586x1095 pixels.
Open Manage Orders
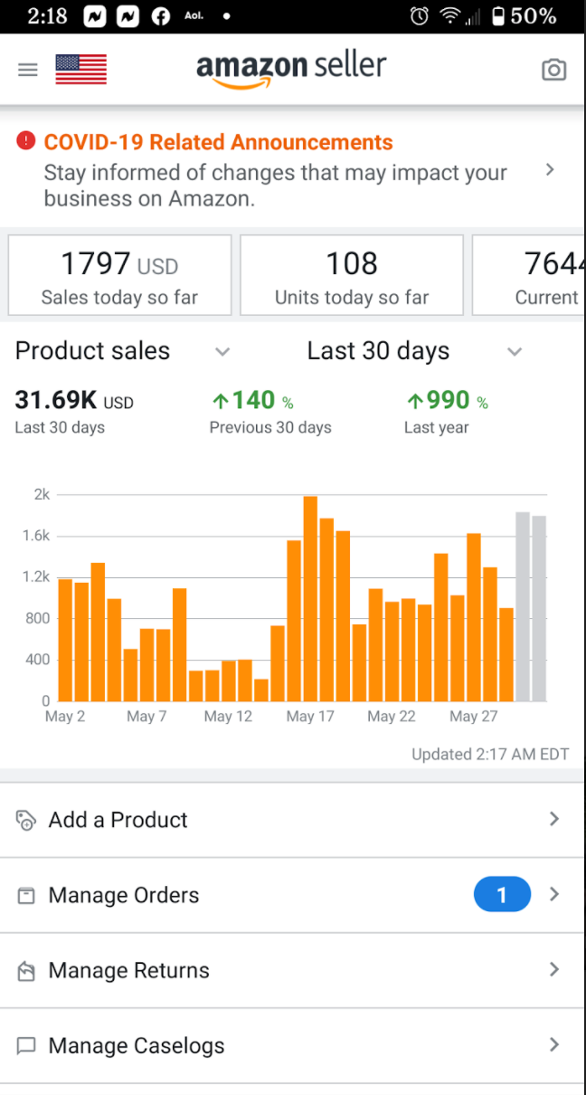pos(293,895)
